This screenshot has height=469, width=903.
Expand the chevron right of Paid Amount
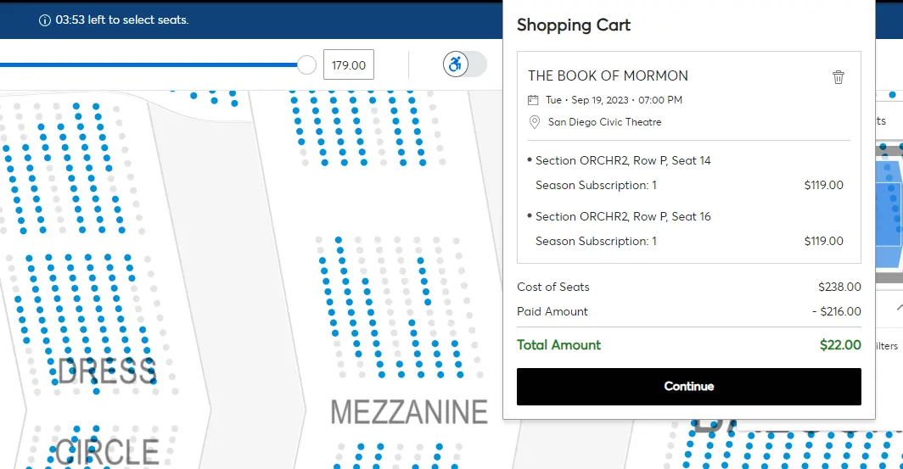tap(898, 310)
